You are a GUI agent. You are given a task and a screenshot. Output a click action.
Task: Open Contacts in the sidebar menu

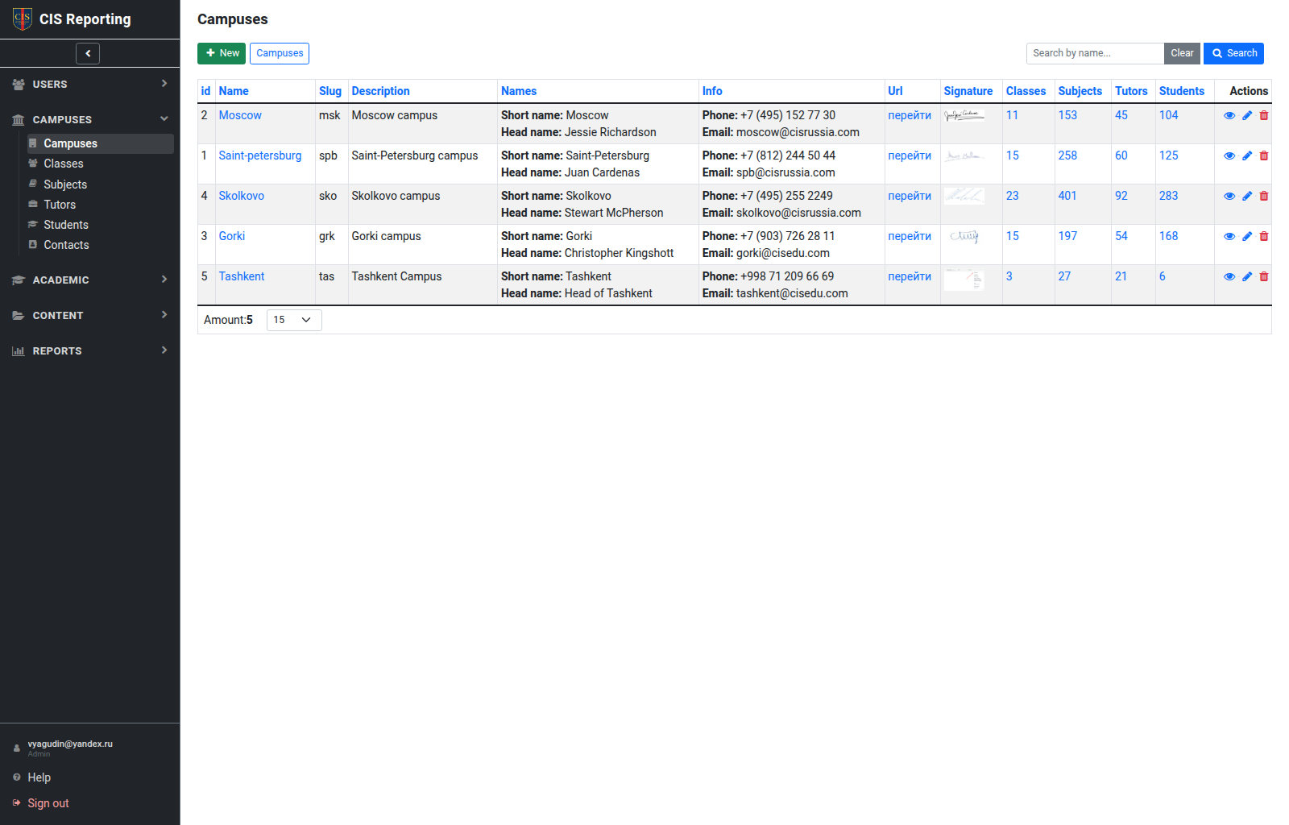[100, 245]
